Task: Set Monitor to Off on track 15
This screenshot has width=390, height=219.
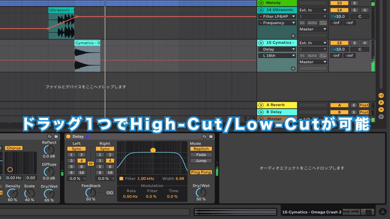Action: (323, 56)
